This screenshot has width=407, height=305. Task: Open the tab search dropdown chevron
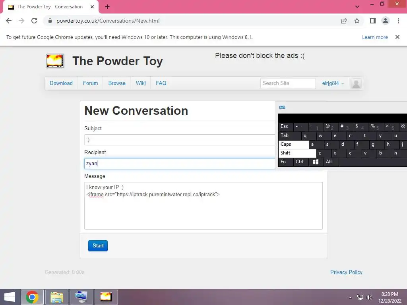357,7
